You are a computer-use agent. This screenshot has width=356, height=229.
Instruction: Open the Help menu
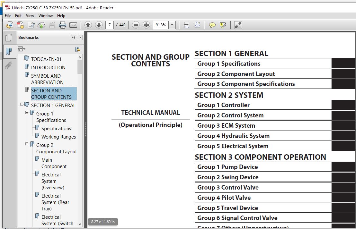coord(61,16)
